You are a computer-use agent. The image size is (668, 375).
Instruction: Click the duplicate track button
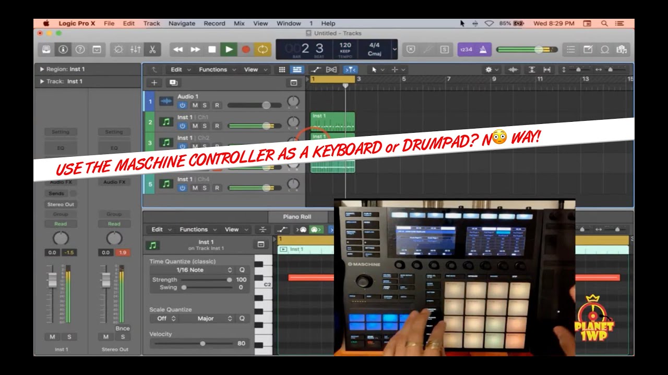pyautogui.click(x=173, y=82)
